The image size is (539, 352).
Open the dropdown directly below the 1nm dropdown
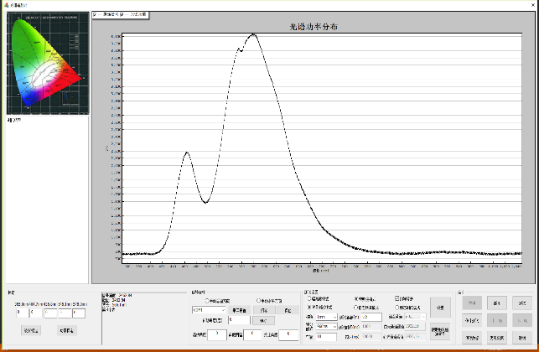point(326,326)
